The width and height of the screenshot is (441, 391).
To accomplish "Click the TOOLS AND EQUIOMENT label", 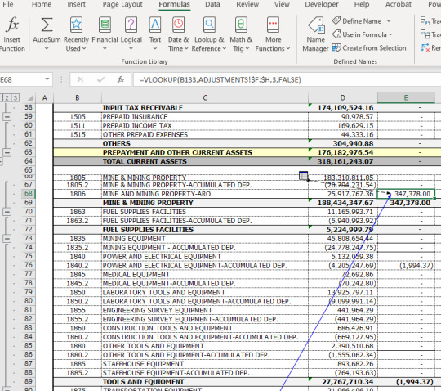I will [143, 382].
